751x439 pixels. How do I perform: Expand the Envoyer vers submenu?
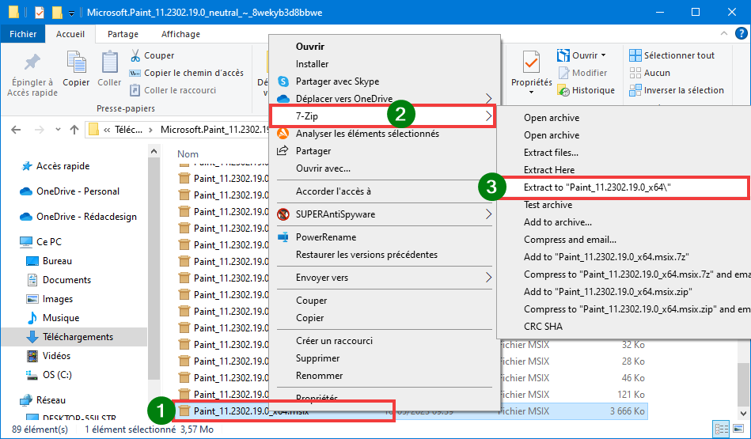tap(385, 277)
